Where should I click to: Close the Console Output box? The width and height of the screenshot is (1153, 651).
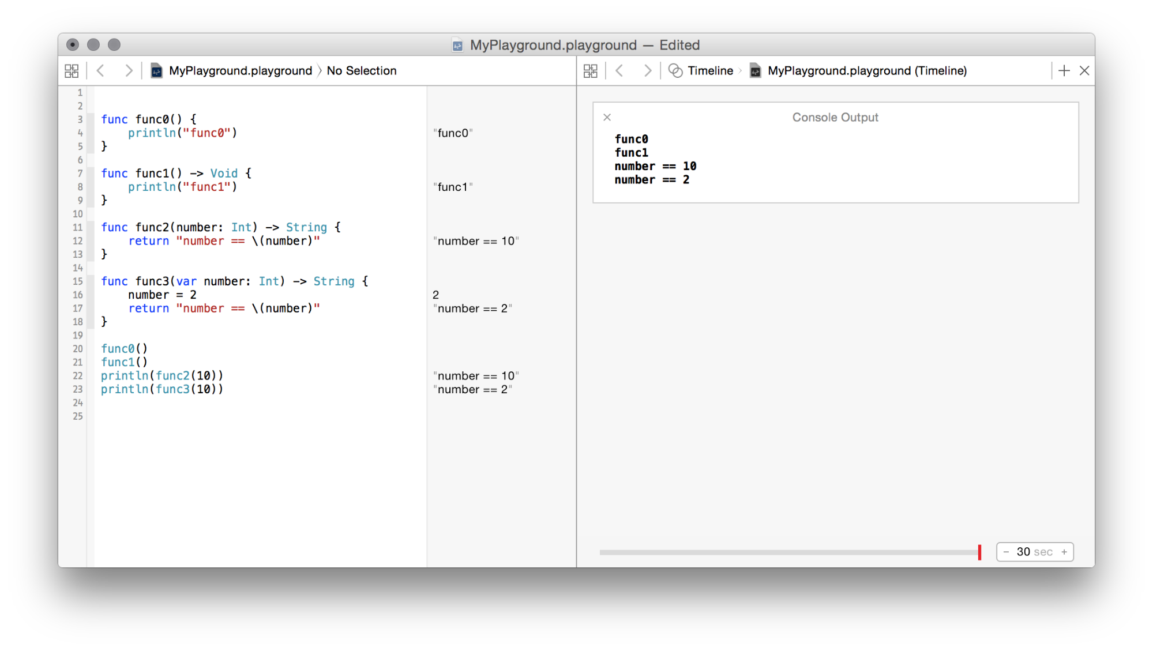pos(607,118)
